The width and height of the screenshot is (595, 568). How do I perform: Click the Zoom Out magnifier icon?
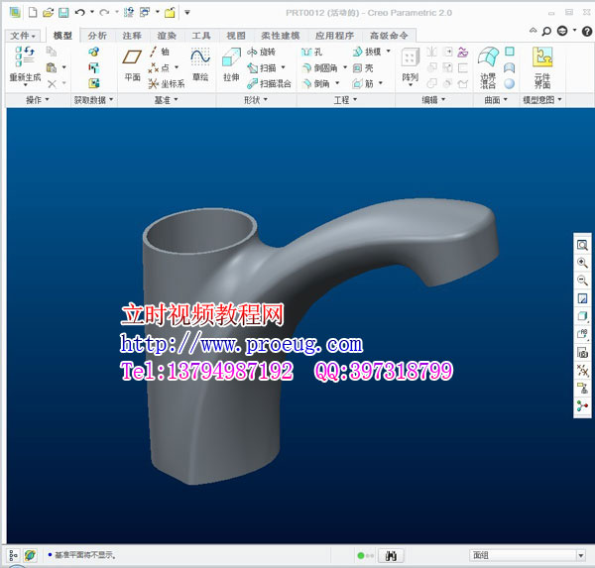point(582,281)
